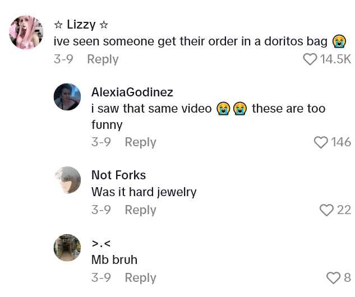Open the >.< username profile
This screenshot has width=355, height=297.
tap(101, 243)
